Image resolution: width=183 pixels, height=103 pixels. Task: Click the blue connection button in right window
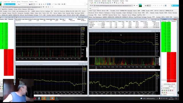click(x=175, y=5)
